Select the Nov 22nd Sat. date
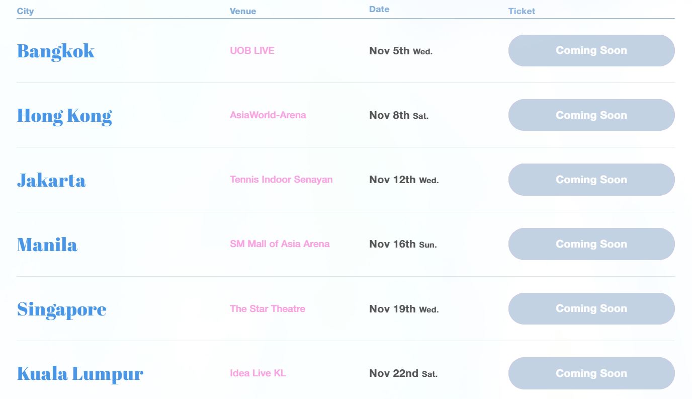The image size is (692, 399). (x=403, y=373)
